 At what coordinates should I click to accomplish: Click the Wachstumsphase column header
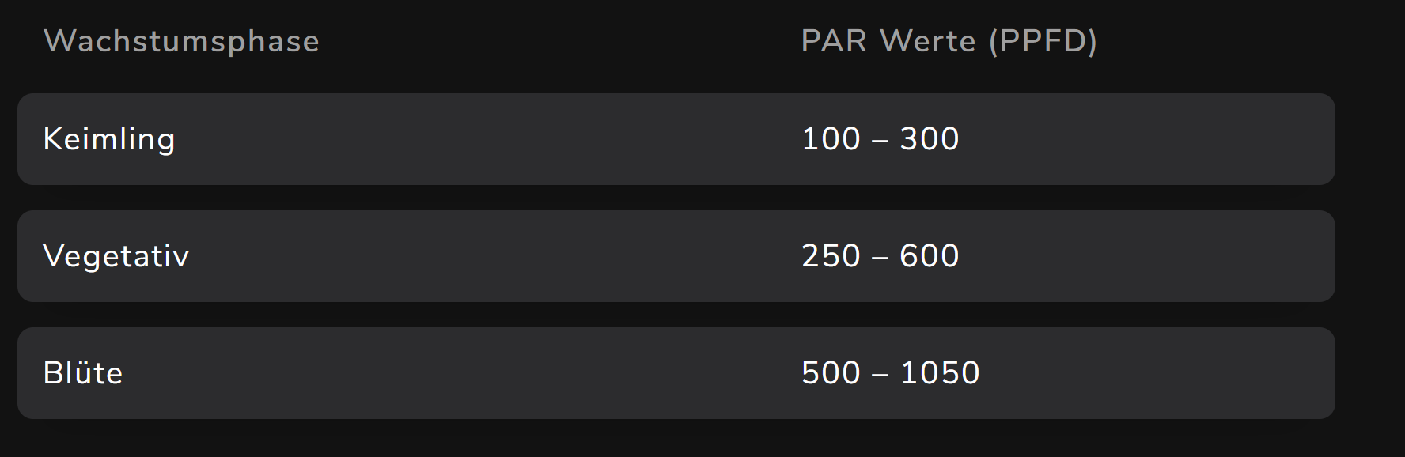pyautogui.click(x=181, y=41)
